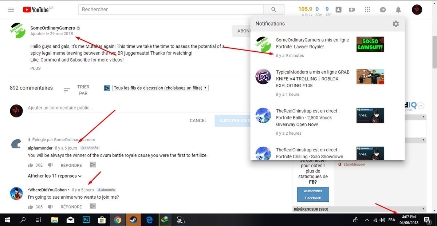Open notification settings gear
The width and height of the screenshot is (437, 226).
pyautogui.click(x=396, y=24)
